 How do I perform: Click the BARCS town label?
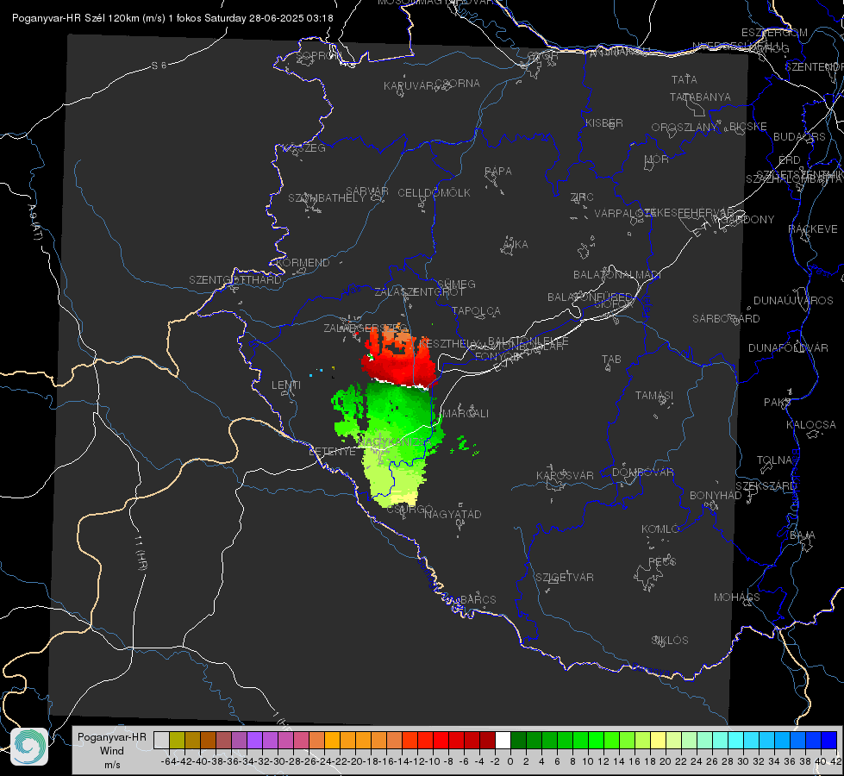478,599
